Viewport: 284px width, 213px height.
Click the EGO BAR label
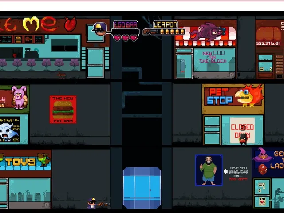tap(126, 25)
